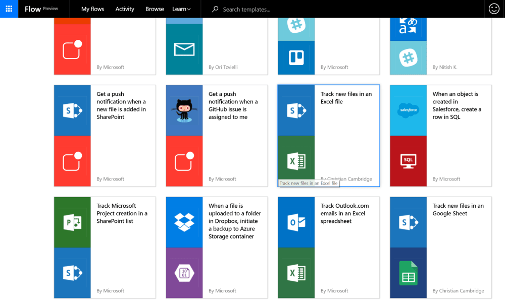This screenshot has width=505, height=305.
Task: Click the Trello icon tile
Action: coord(296,57)
